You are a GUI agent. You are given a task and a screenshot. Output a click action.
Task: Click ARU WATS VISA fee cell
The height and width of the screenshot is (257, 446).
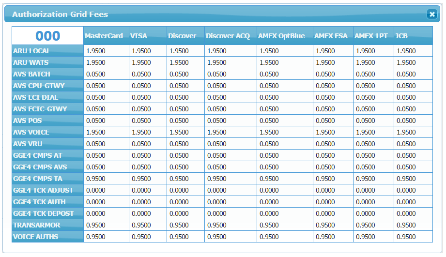click(x=148, y=62)
